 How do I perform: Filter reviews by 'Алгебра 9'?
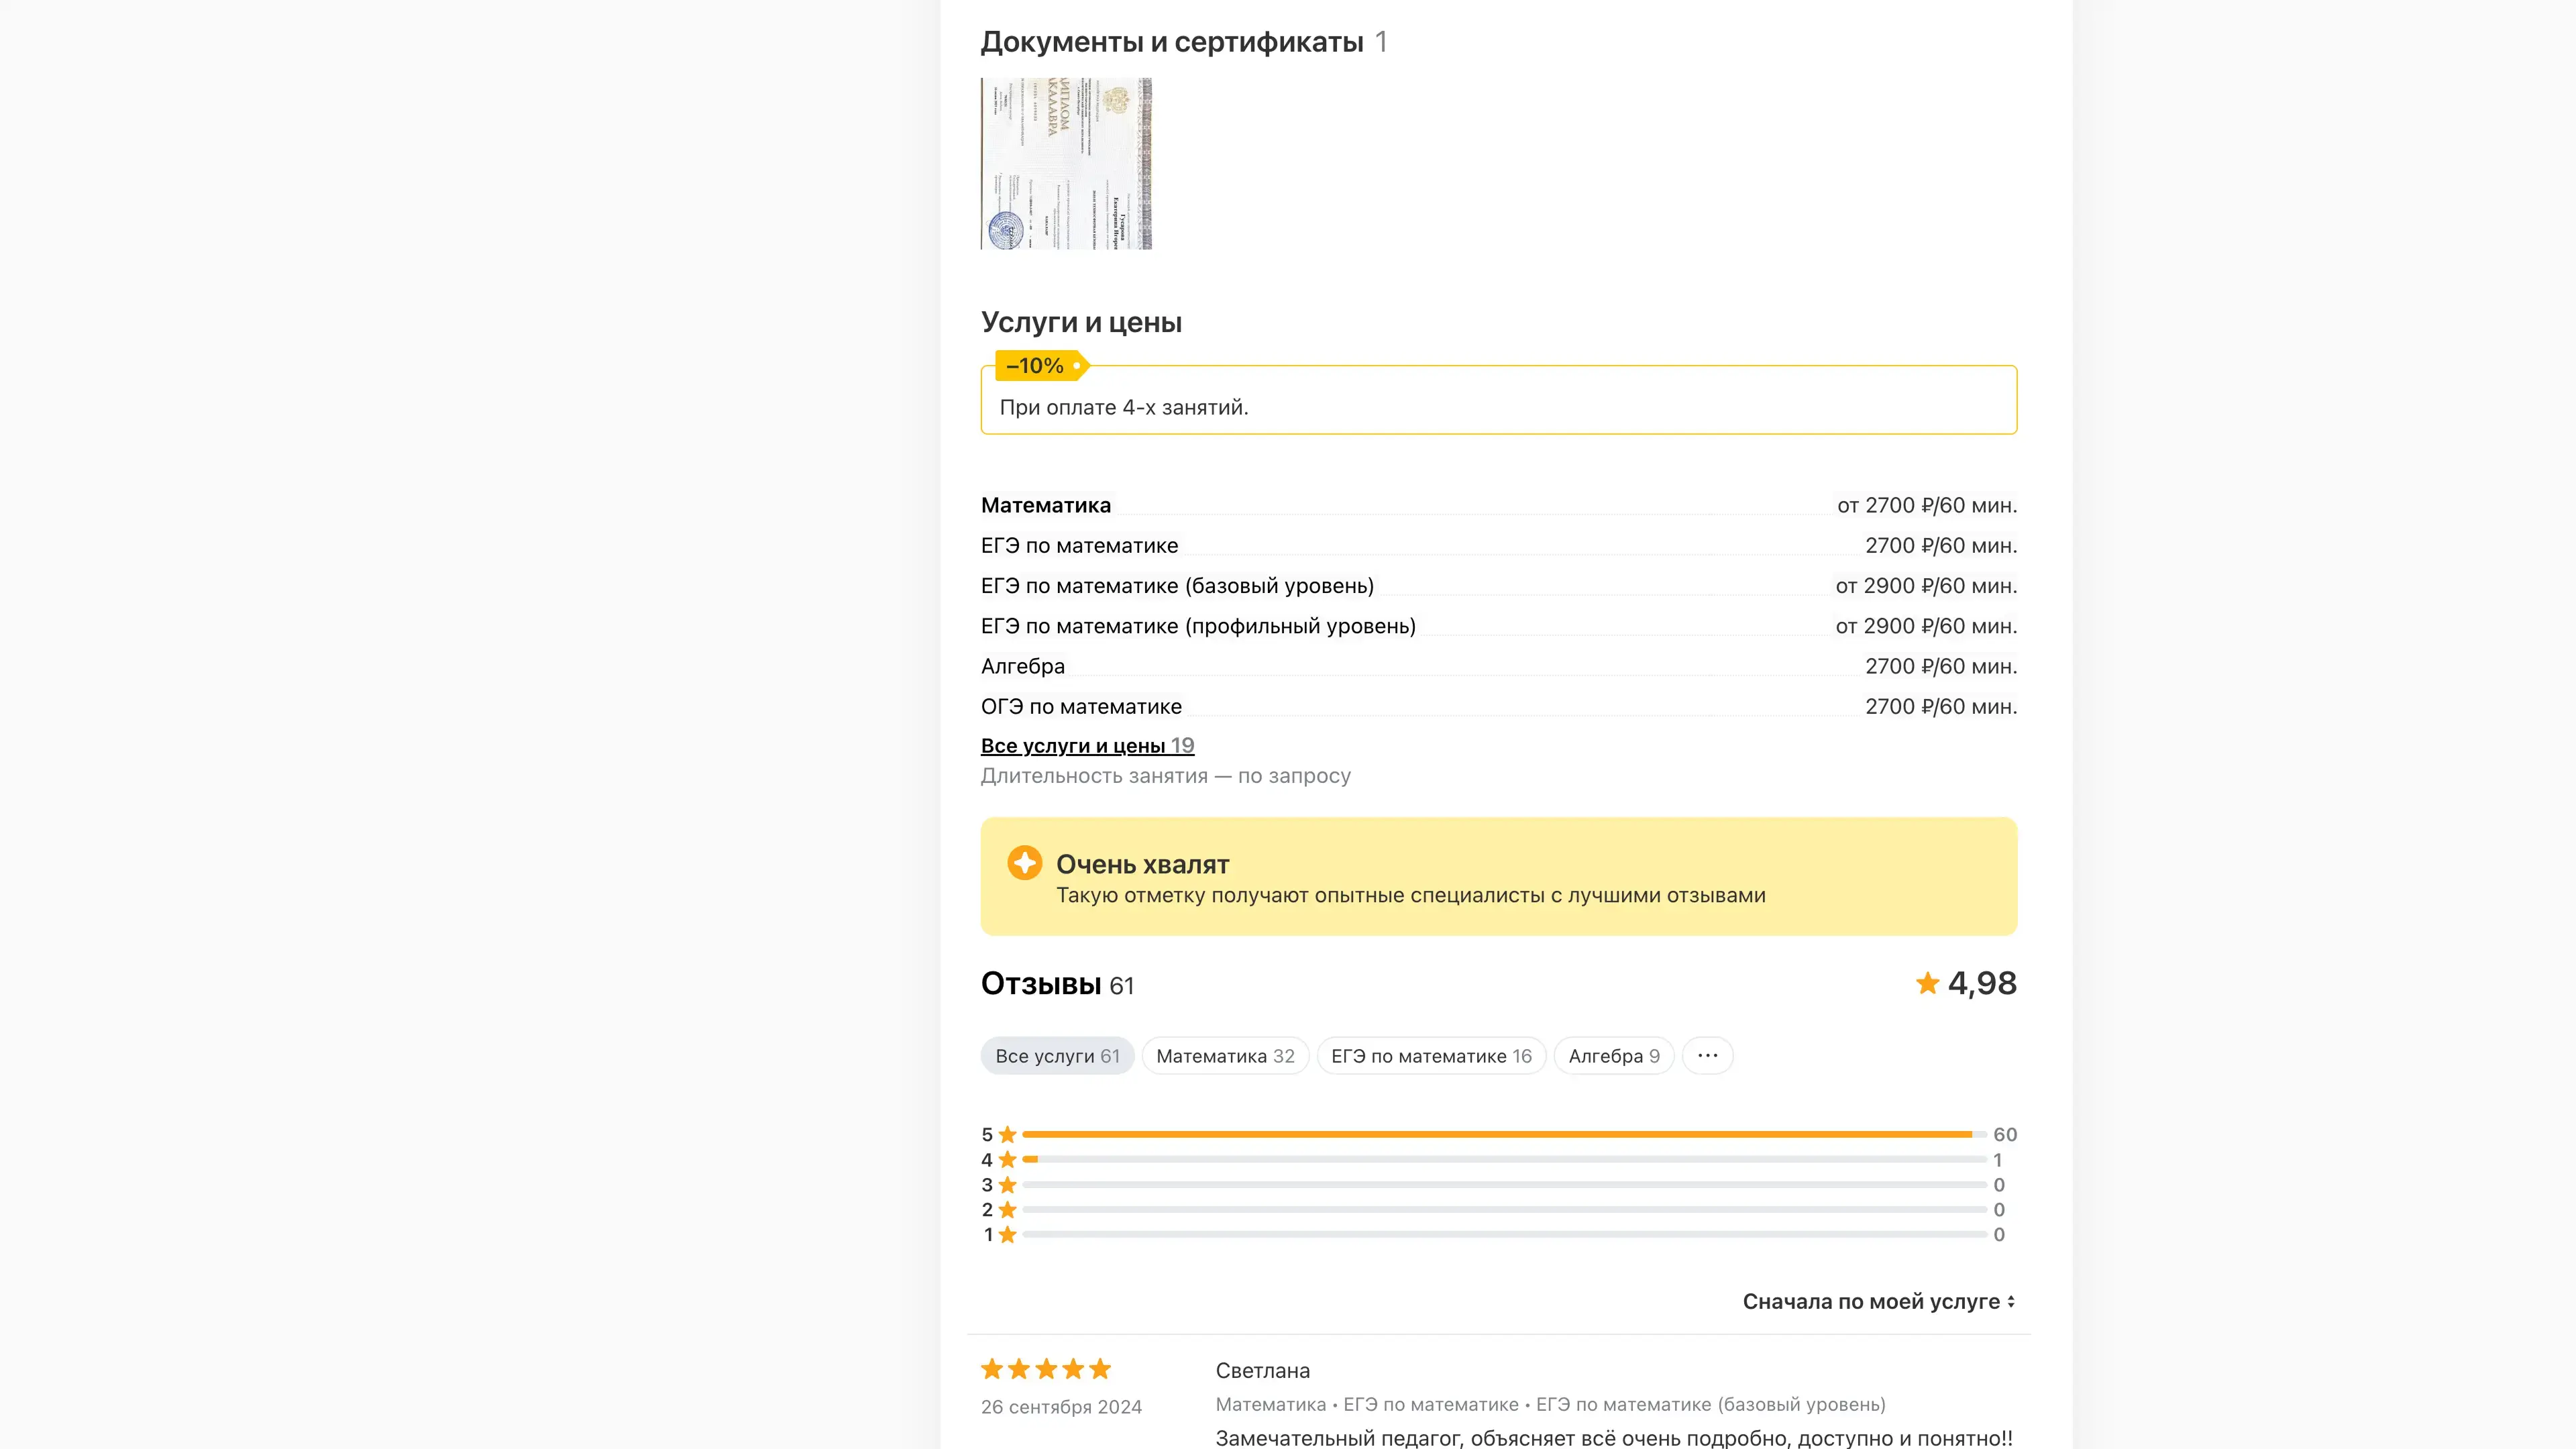(x=1614, y=1056)
